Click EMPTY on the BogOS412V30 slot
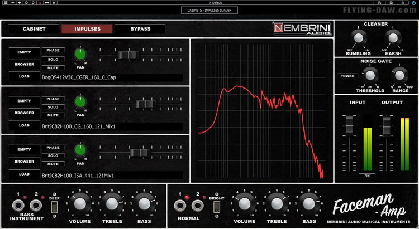Image resolution: width=419 pixels, height=229 pixels. (25, 52)
